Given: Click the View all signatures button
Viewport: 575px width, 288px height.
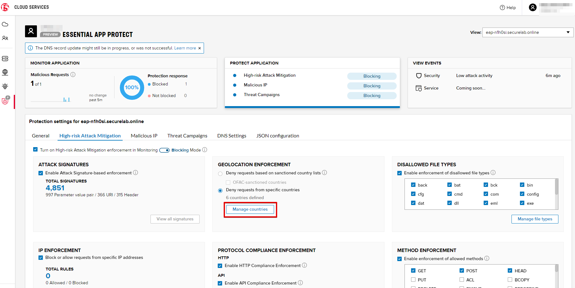Looking at the screenshot, I should 175,219.
